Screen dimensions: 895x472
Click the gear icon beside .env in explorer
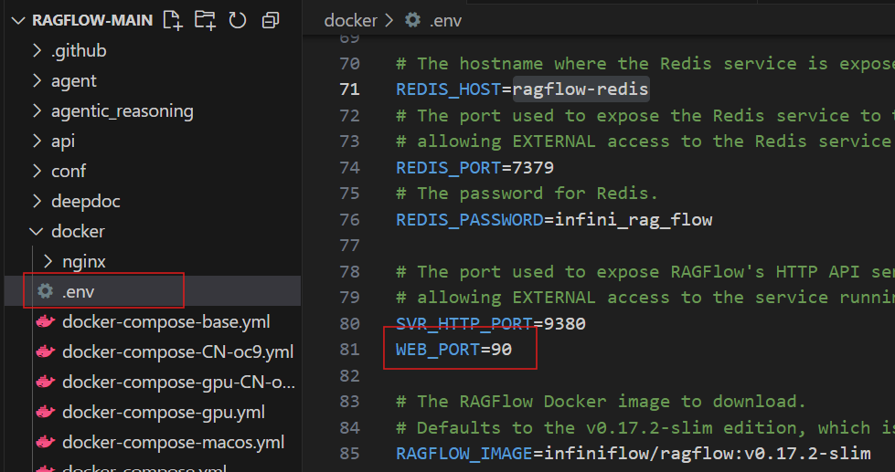tap(45, 291)
